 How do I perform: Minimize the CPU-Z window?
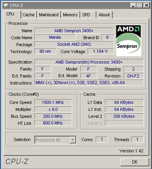(133, 5)
